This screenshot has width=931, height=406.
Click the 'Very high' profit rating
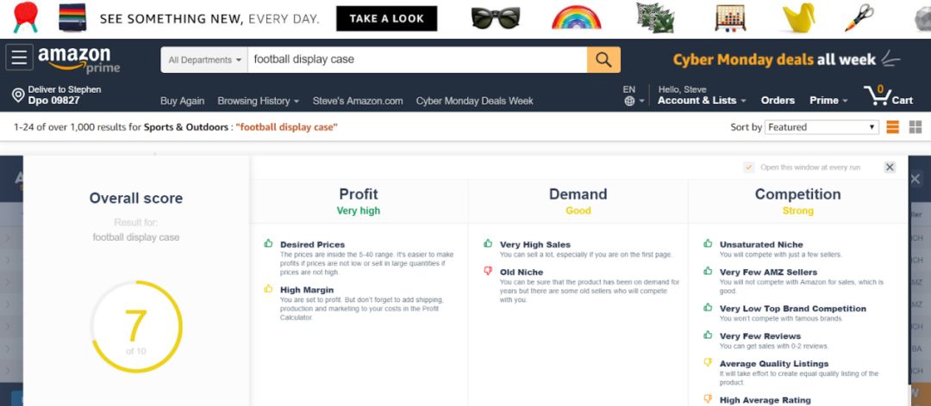[359, 211]
